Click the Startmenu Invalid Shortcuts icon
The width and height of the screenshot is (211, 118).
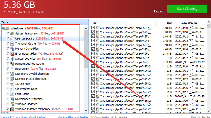coord(12,74)
